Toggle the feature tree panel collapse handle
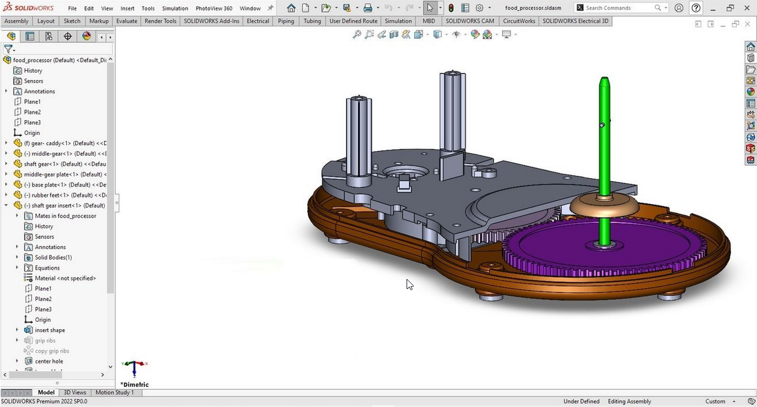Image resolution: width=757 pixels, height=407 pixels. [x=117, y=203]
